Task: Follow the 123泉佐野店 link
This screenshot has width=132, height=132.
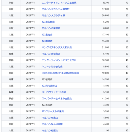Action: click(48, 22)
